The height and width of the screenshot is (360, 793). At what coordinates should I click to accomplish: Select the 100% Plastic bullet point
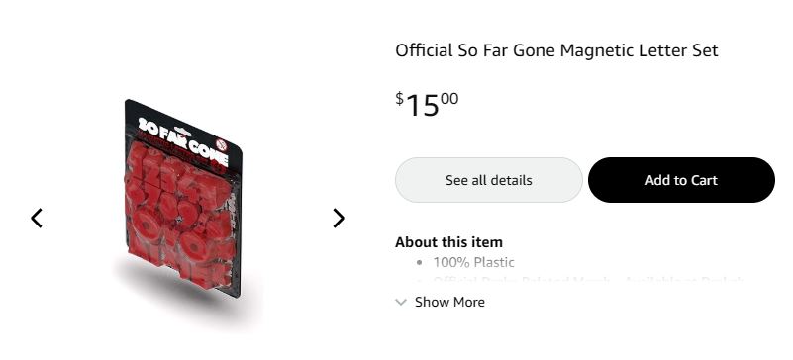(473, 262)
